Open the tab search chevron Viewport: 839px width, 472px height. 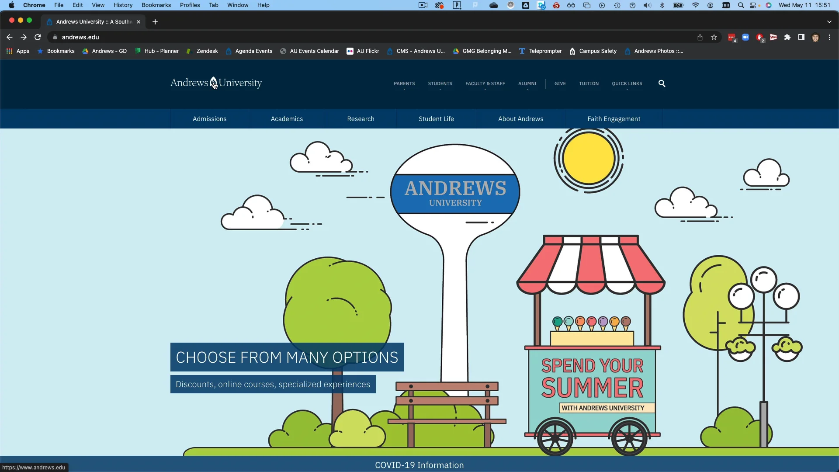[x=829, y=21]
